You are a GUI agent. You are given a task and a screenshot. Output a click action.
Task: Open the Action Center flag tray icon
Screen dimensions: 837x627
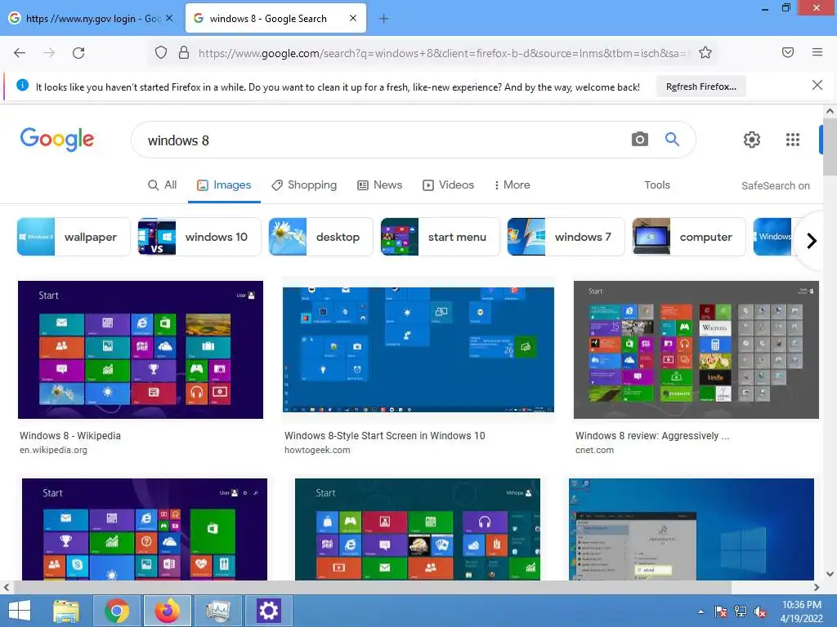[721, 611]
